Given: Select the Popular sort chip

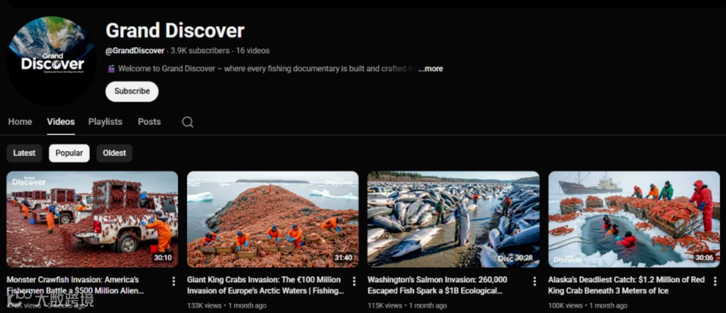Looking at the screenshot, I should point(69,153).
